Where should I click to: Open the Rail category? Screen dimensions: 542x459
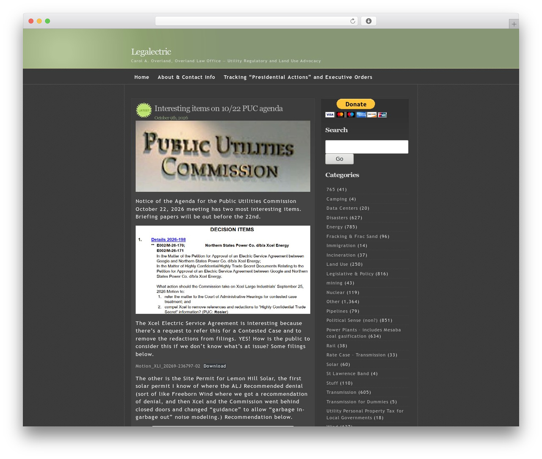[x=331, y=346]
